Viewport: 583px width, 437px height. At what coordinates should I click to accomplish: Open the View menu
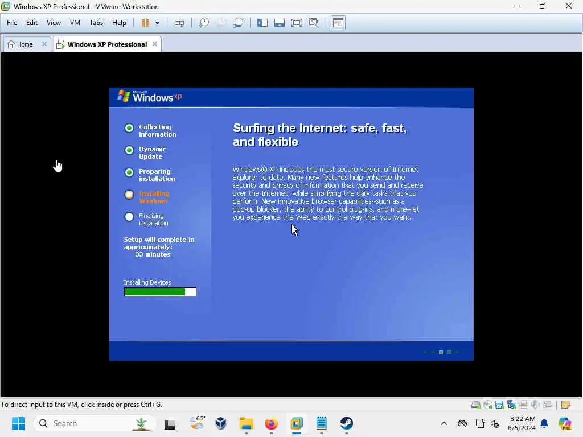(54, 23)
